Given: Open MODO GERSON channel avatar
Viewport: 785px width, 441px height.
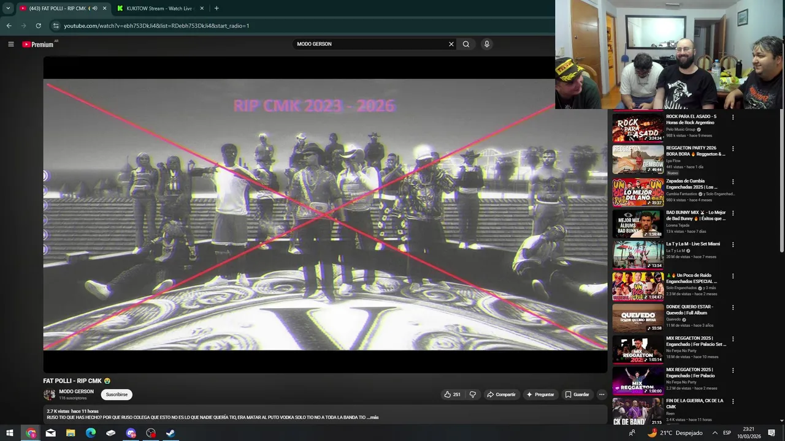Looking at the screenshot, I should (49, 394).
